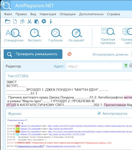132x150 pixels.
Task: Stop the check with the red cancel icon
Action: coord(69,54)
